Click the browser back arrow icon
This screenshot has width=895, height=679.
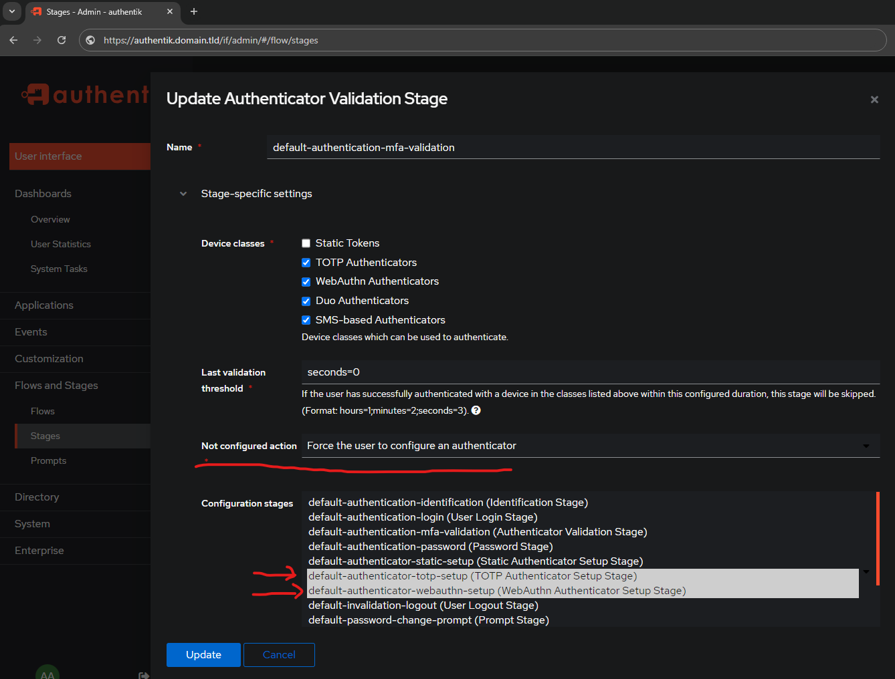(13, 40)
